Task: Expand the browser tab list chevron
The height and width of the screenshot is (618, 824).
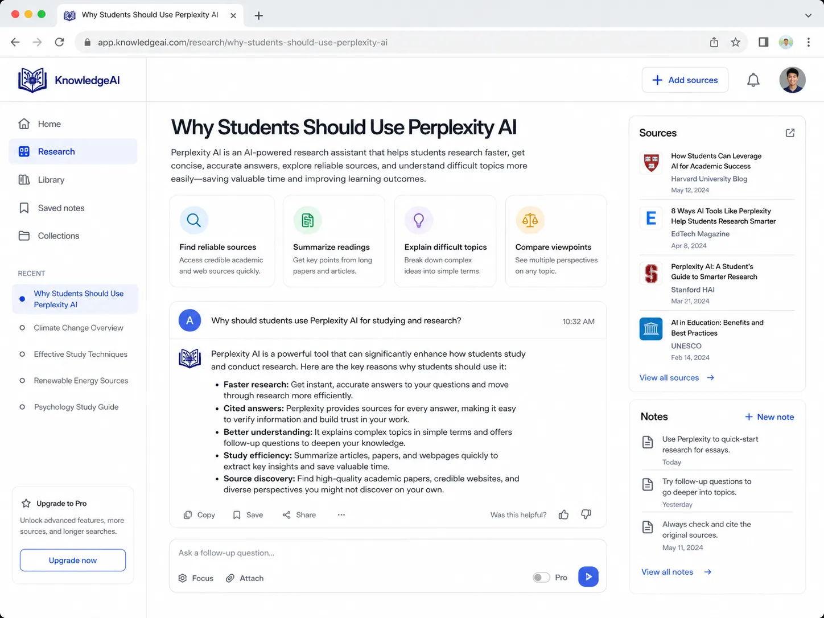Action: [x=808, y=15]
